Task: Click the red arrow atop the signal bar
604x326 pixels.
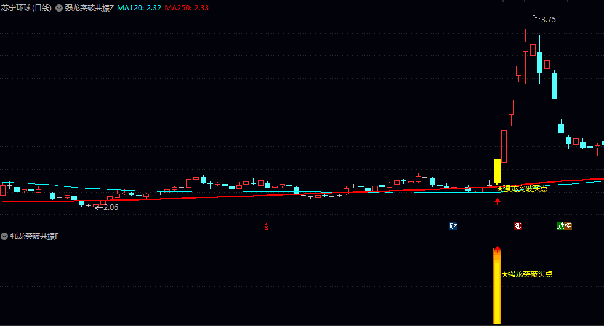Action: [x=497, y=250]
